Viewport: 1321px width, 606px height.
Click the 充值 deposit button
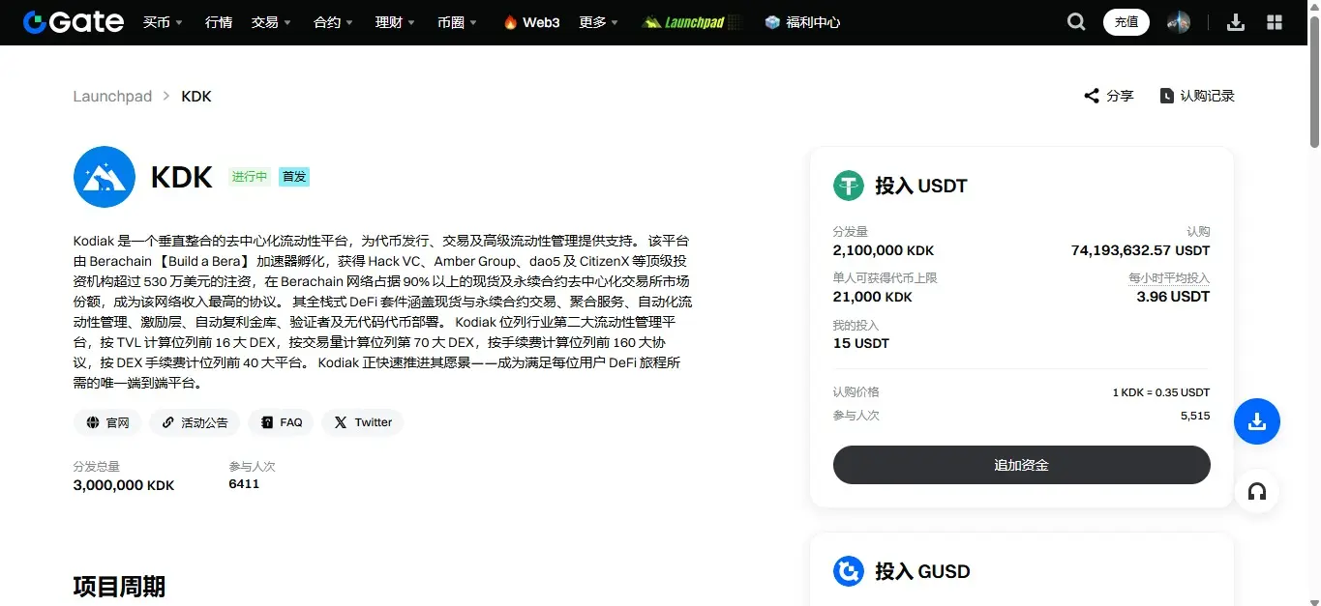click(x=1126, y=21)
